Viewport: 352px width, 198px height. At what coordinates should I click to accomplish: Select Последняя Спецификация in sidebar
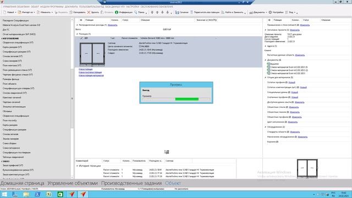point(16,20)
